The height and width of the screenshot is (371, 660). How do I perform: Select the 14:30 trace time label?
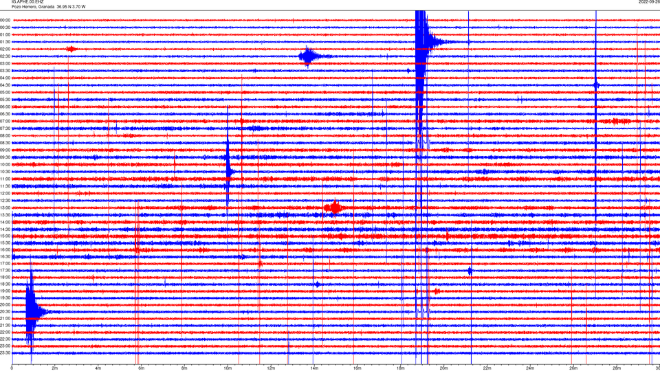tap(5, 229)
